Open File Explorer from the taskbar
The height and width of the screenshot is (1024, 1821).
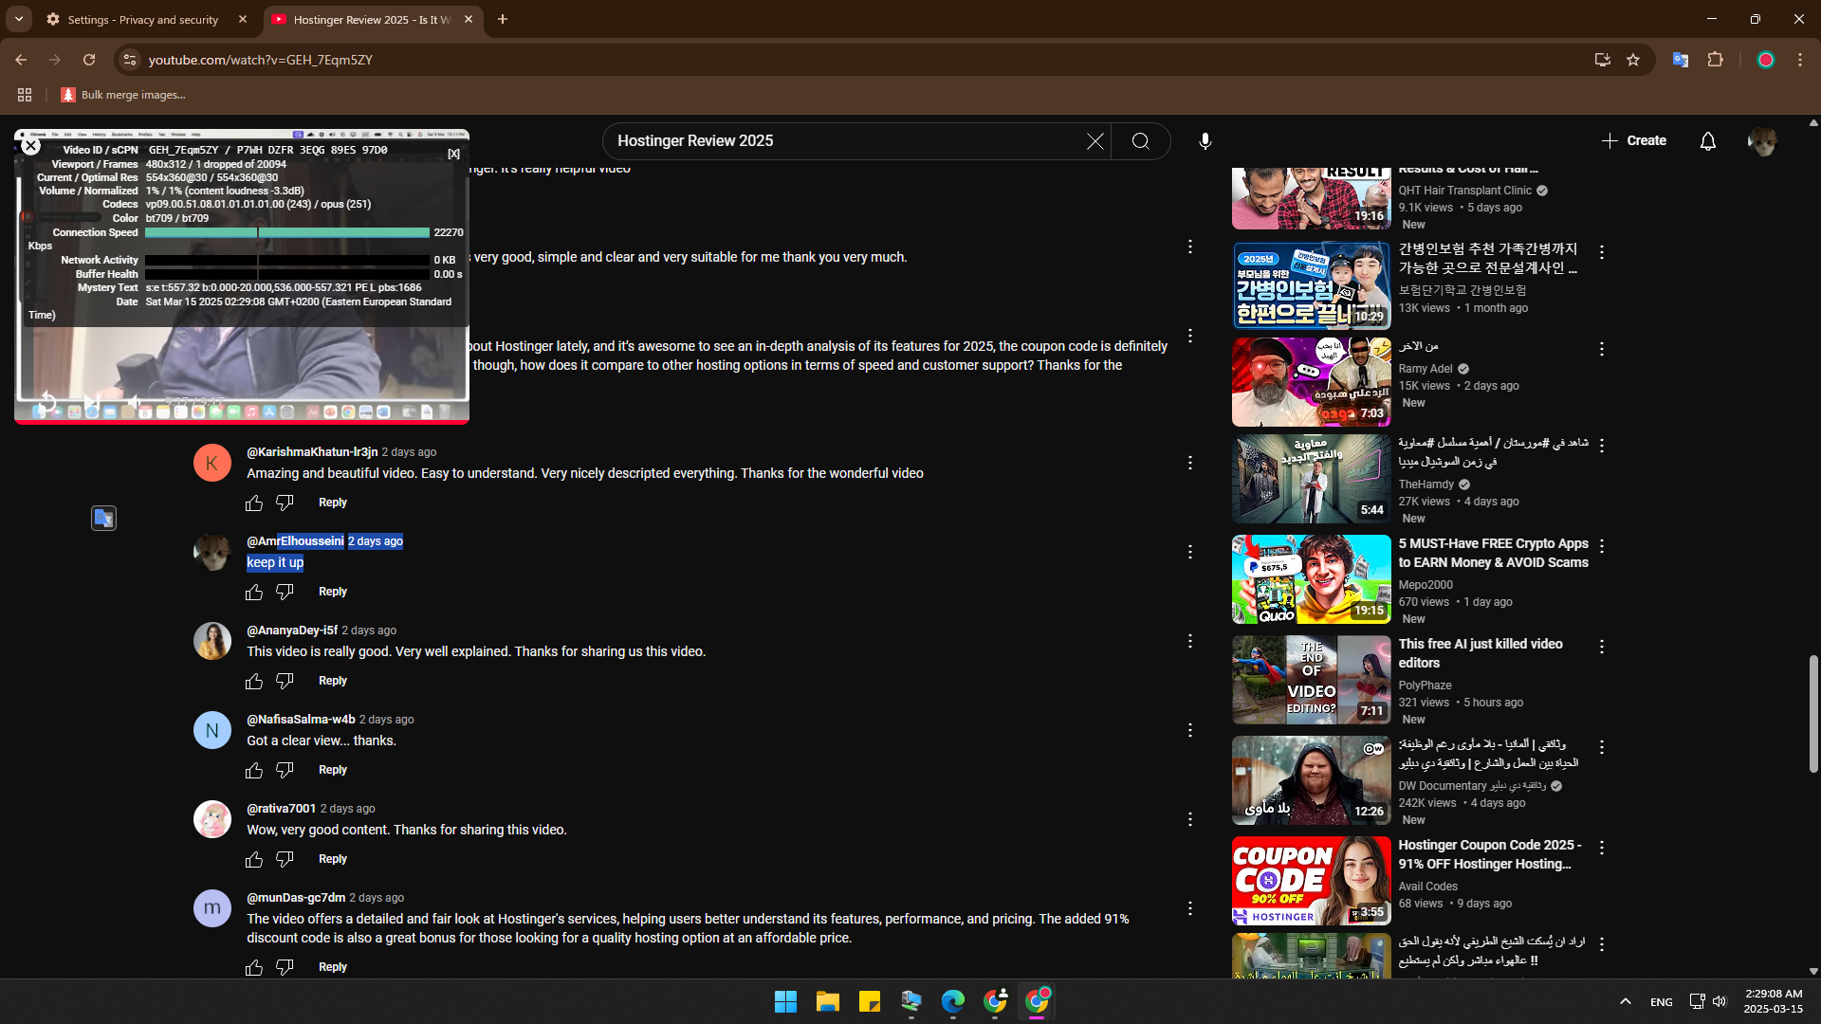(x=827, y=1001)
